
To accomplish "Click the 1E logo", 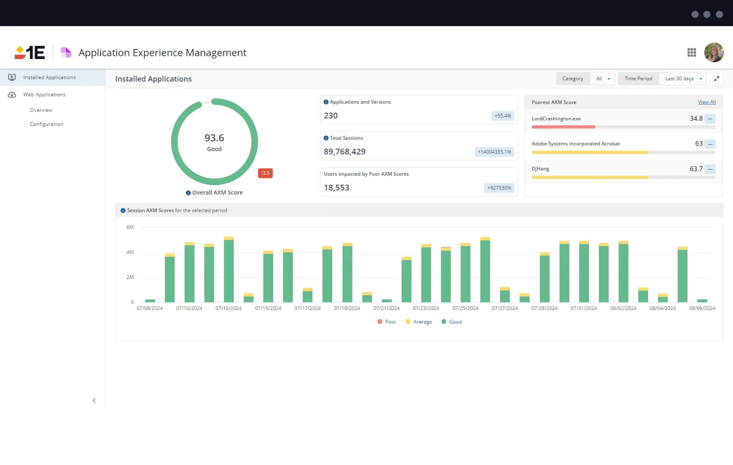I will (30, 53).
